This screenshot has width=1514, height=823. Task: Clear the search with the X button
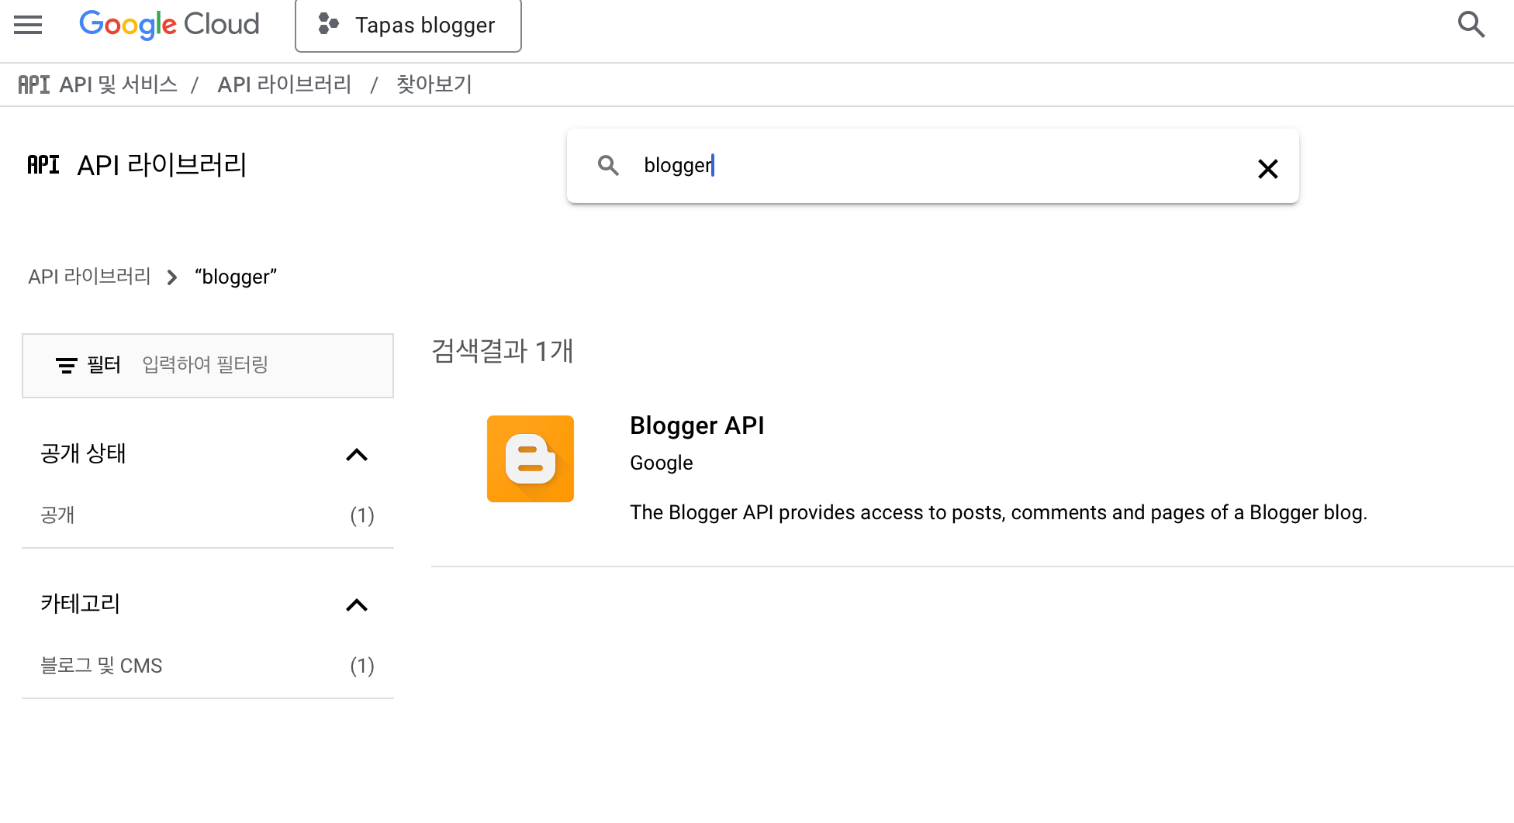pos(1267,168)
